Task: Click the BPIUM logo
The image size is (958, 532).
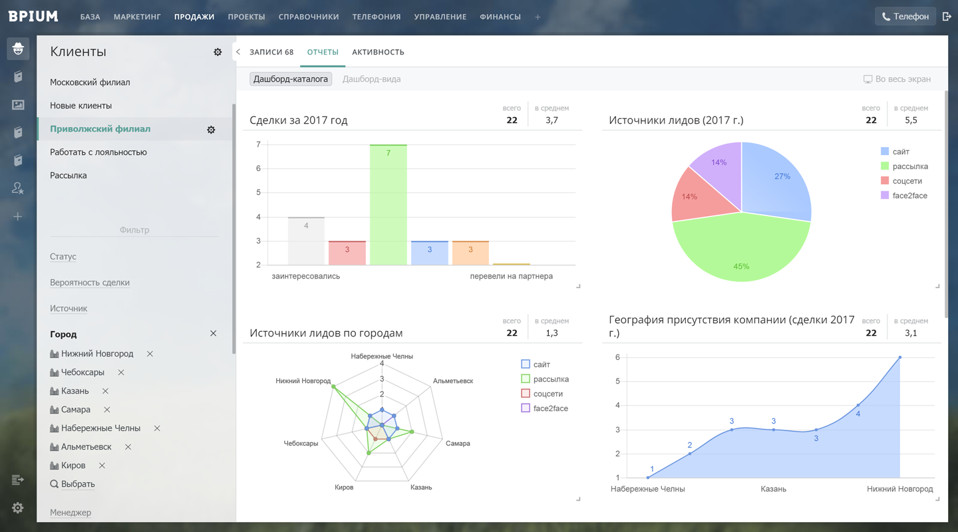Action: tap(33, 17)
